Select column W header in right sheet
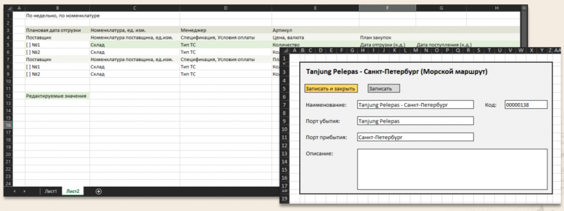Screen dimensions: 564x211 pos(521,51)
